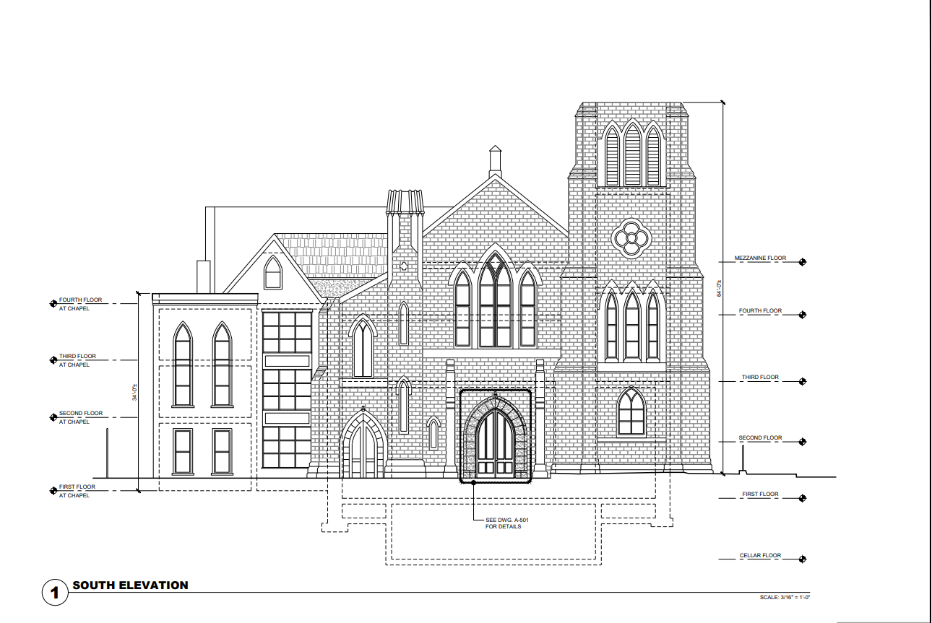
Task: Select the 34'-0" chapel height dimension
Action: (x=134, y=393)
